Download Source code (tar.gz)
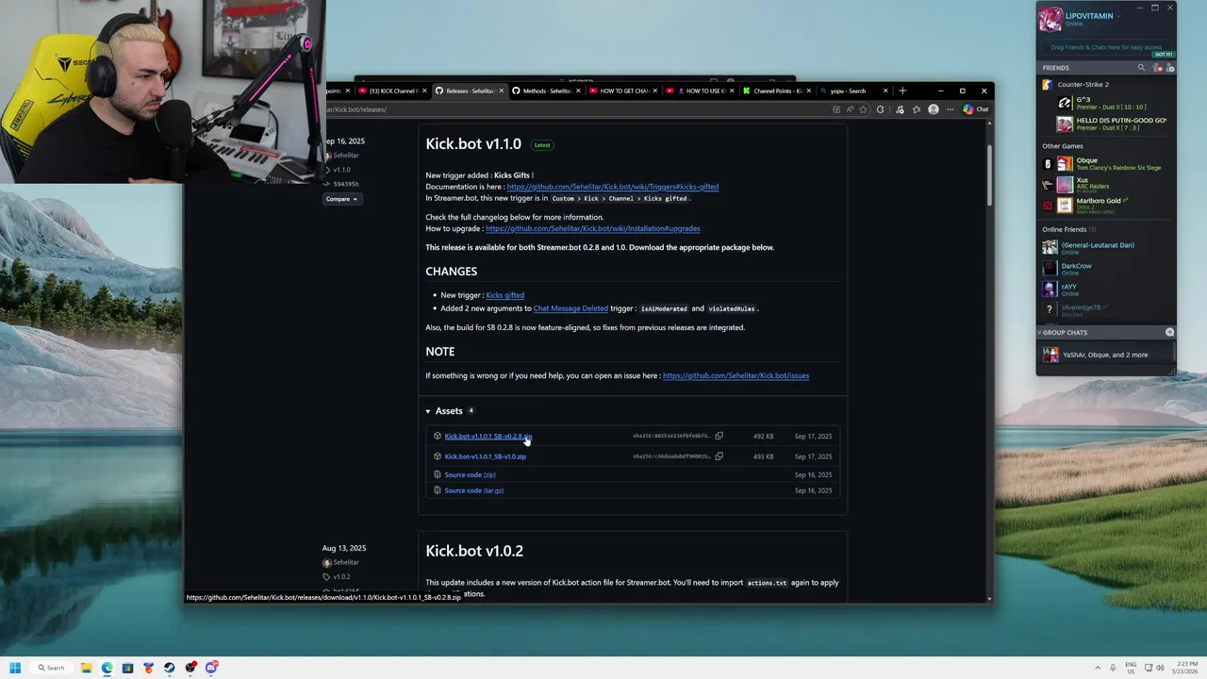The image size is (1207, 679). [473, 490]
